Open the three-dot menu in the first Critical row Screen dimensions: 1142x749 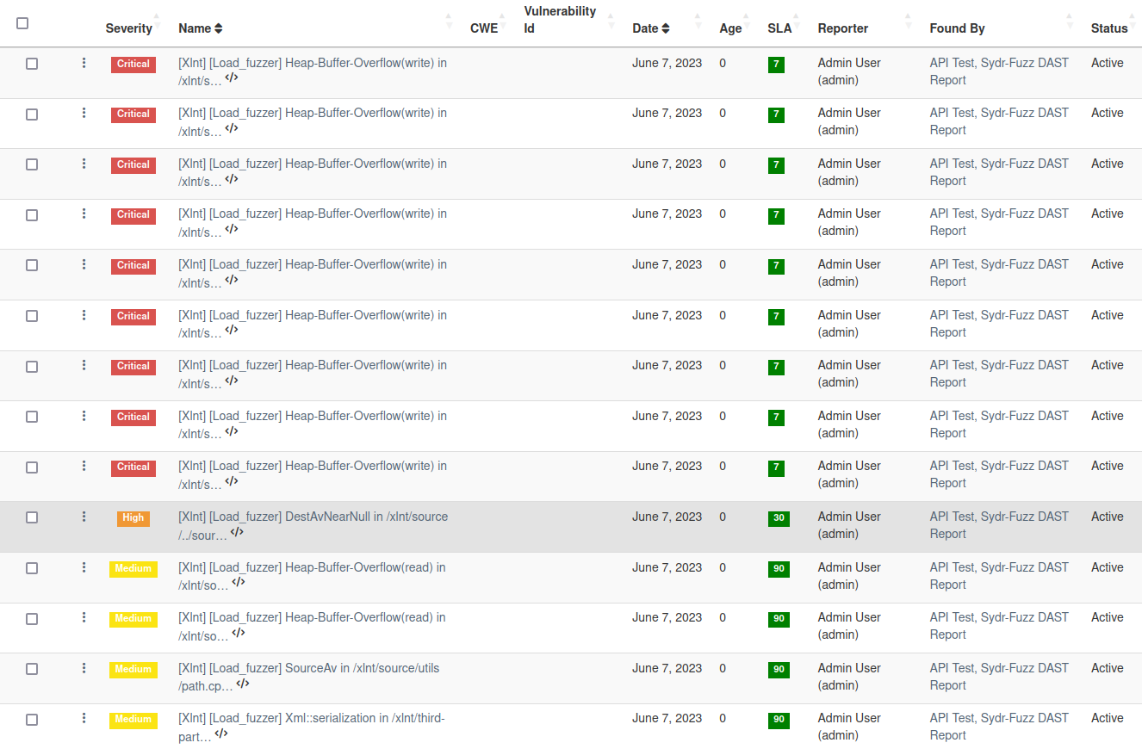[84, 63]
